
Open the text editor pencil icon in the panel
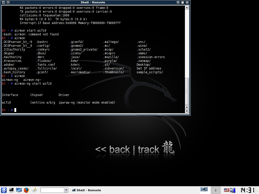(x=34, y=190)
